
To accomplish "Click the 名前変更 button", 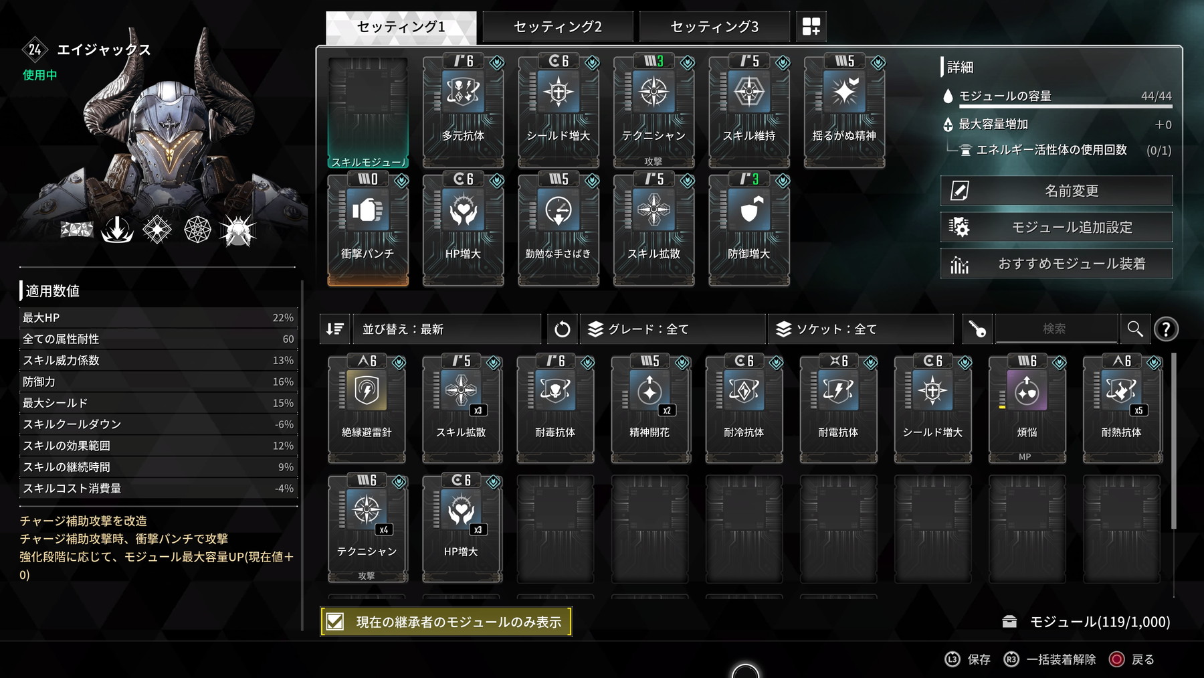I will (x=1056, y=191).
